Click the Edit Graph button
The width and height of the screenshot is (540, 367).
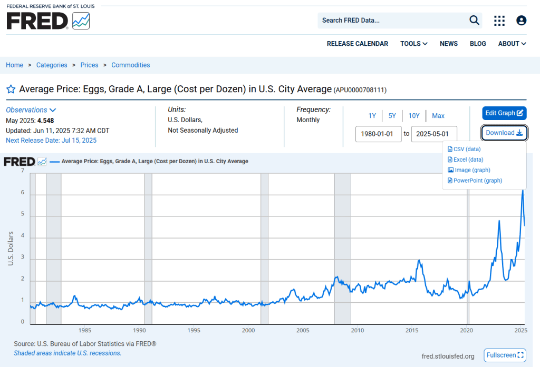[x=504, y=113]
